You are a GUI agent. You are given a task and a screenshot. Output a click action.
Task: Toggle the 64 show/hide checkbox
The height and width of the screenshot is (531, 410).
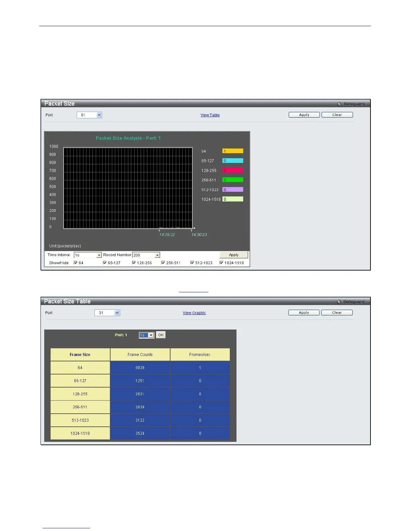tap(76, 263)
